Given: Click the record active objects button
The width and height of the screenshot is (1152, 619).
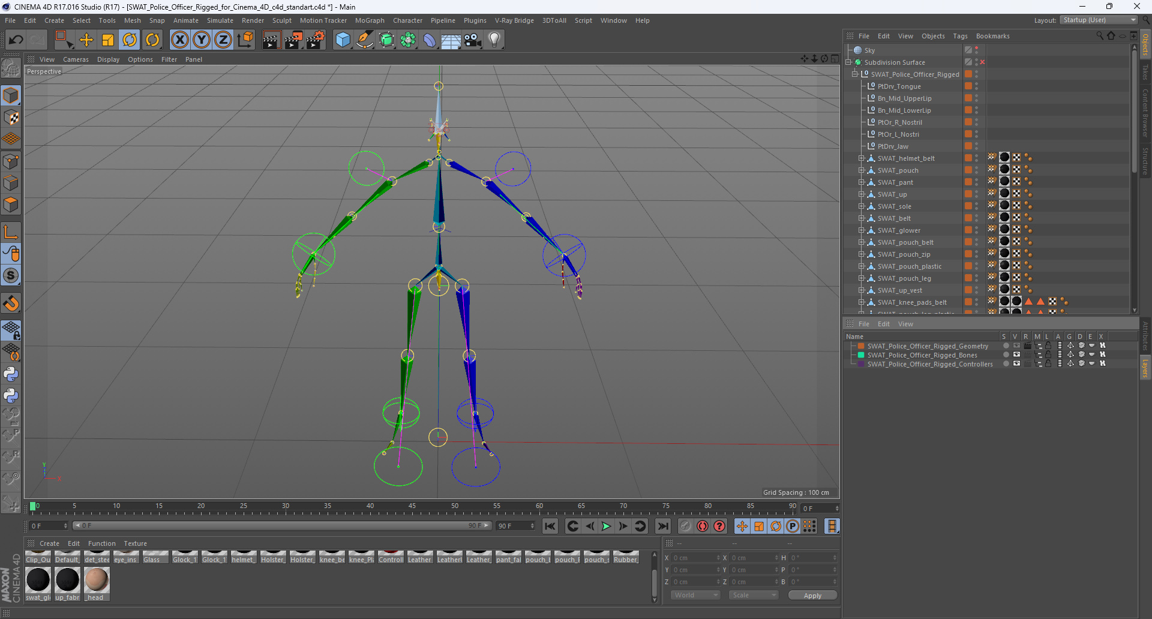Looking at the screenshot, I should (x=685, y=526).
